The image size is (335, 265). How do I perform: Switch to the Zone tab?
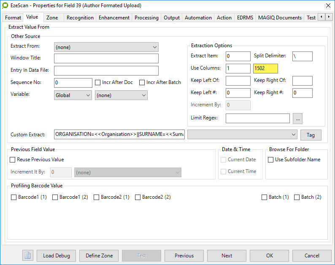coord(52,18)
